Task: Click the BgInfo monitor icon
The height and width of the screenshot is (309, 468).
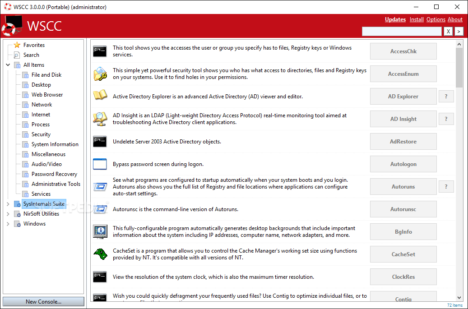Action: 100,232
